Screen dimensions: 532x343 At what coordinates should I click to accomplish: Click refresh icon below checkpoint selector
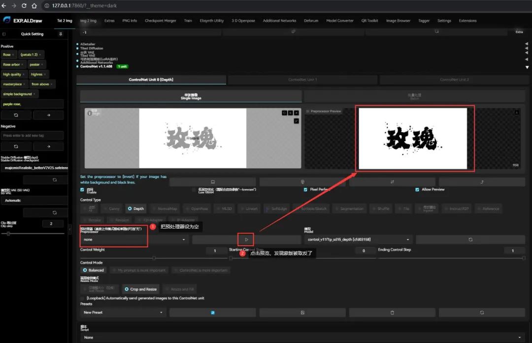click(x=55, y=180)
